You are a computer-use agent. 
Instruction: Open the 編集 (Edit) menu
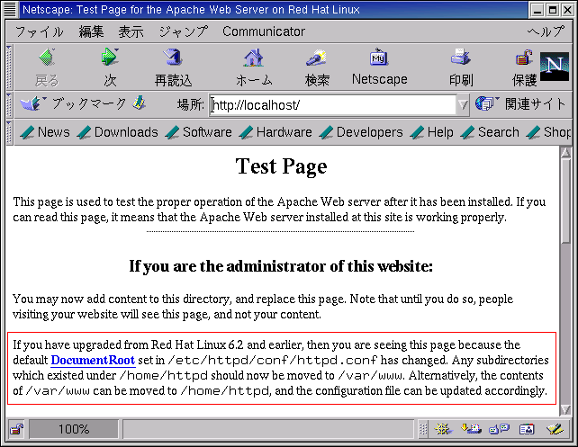click(x=91, y=31)
